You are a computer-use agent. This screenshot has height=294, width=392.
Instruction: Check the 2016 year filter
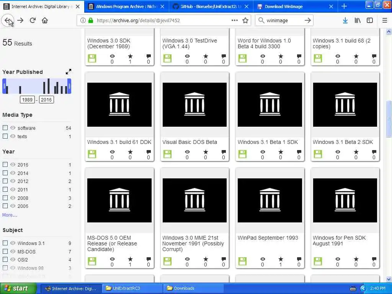(5, 165)
